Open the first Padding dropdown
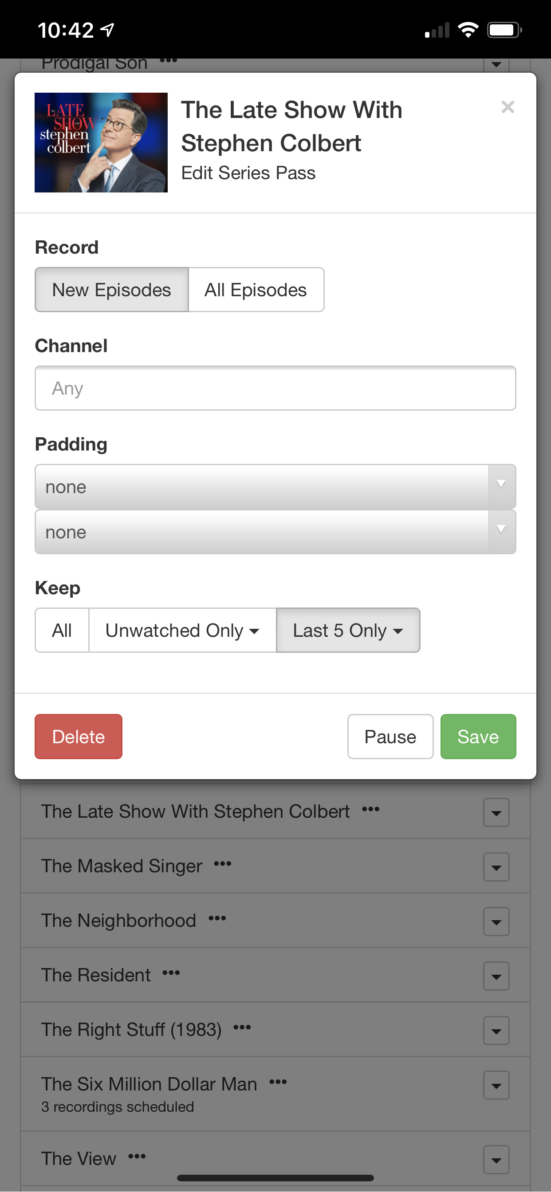 coord(275,487)
